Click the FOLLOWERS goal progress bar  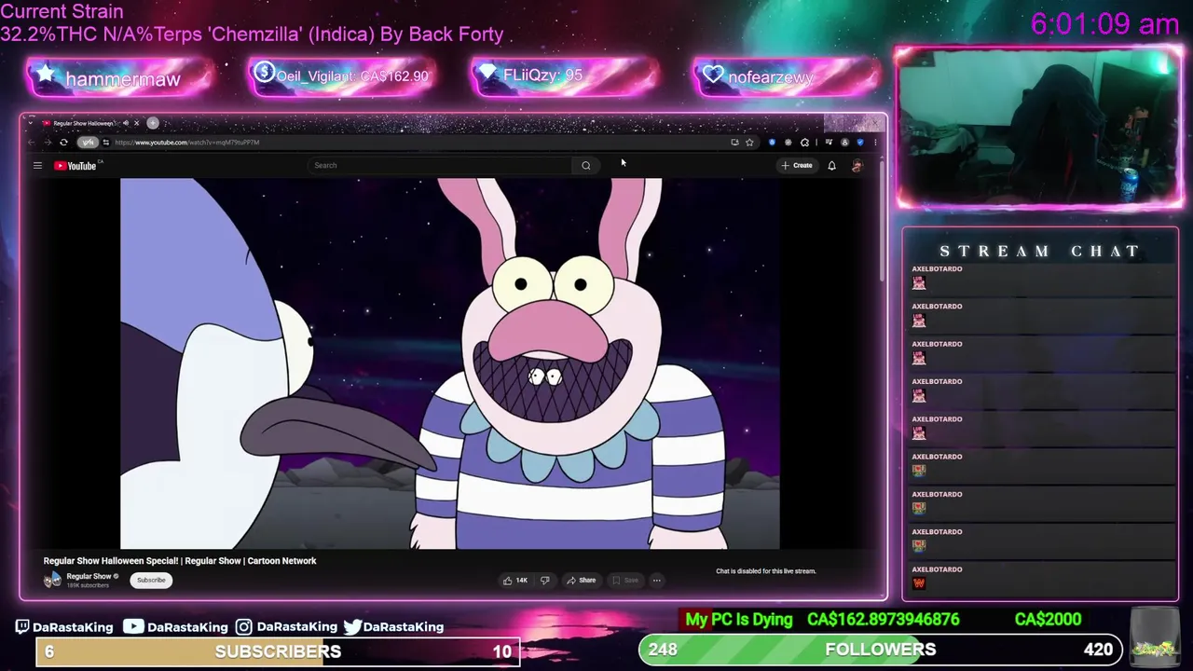[882, 650]
